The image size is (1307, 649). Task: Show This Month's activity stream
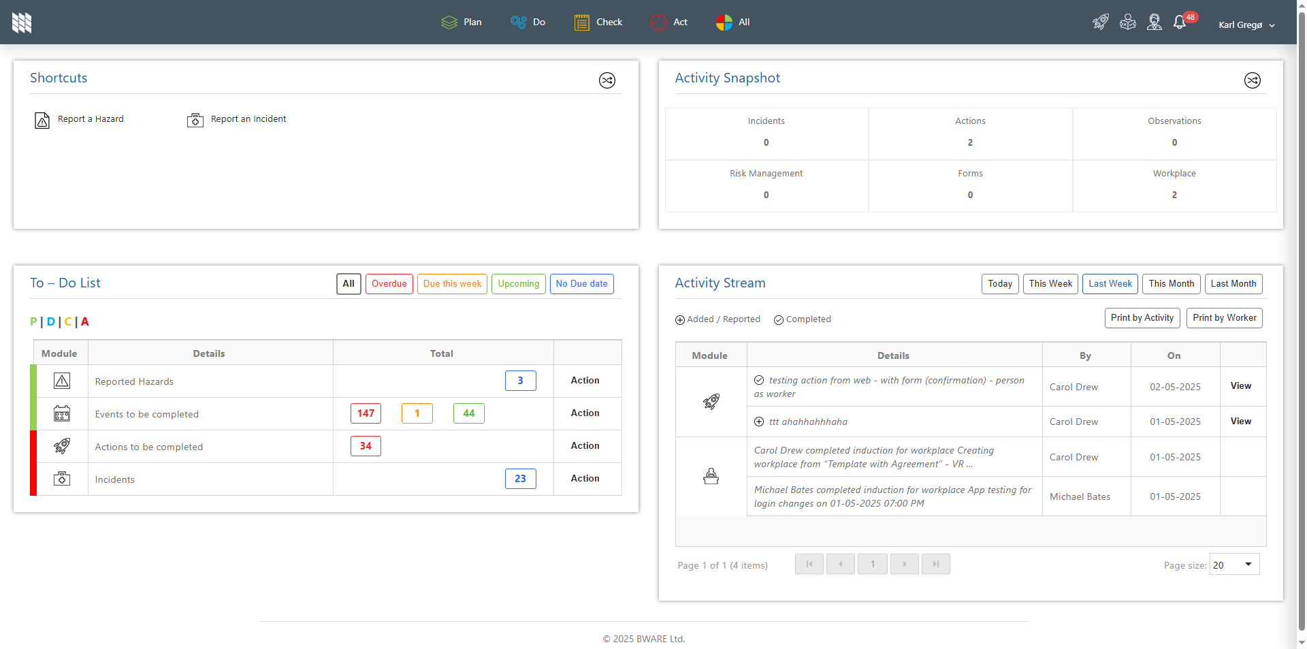click(x=1172, y=284)
